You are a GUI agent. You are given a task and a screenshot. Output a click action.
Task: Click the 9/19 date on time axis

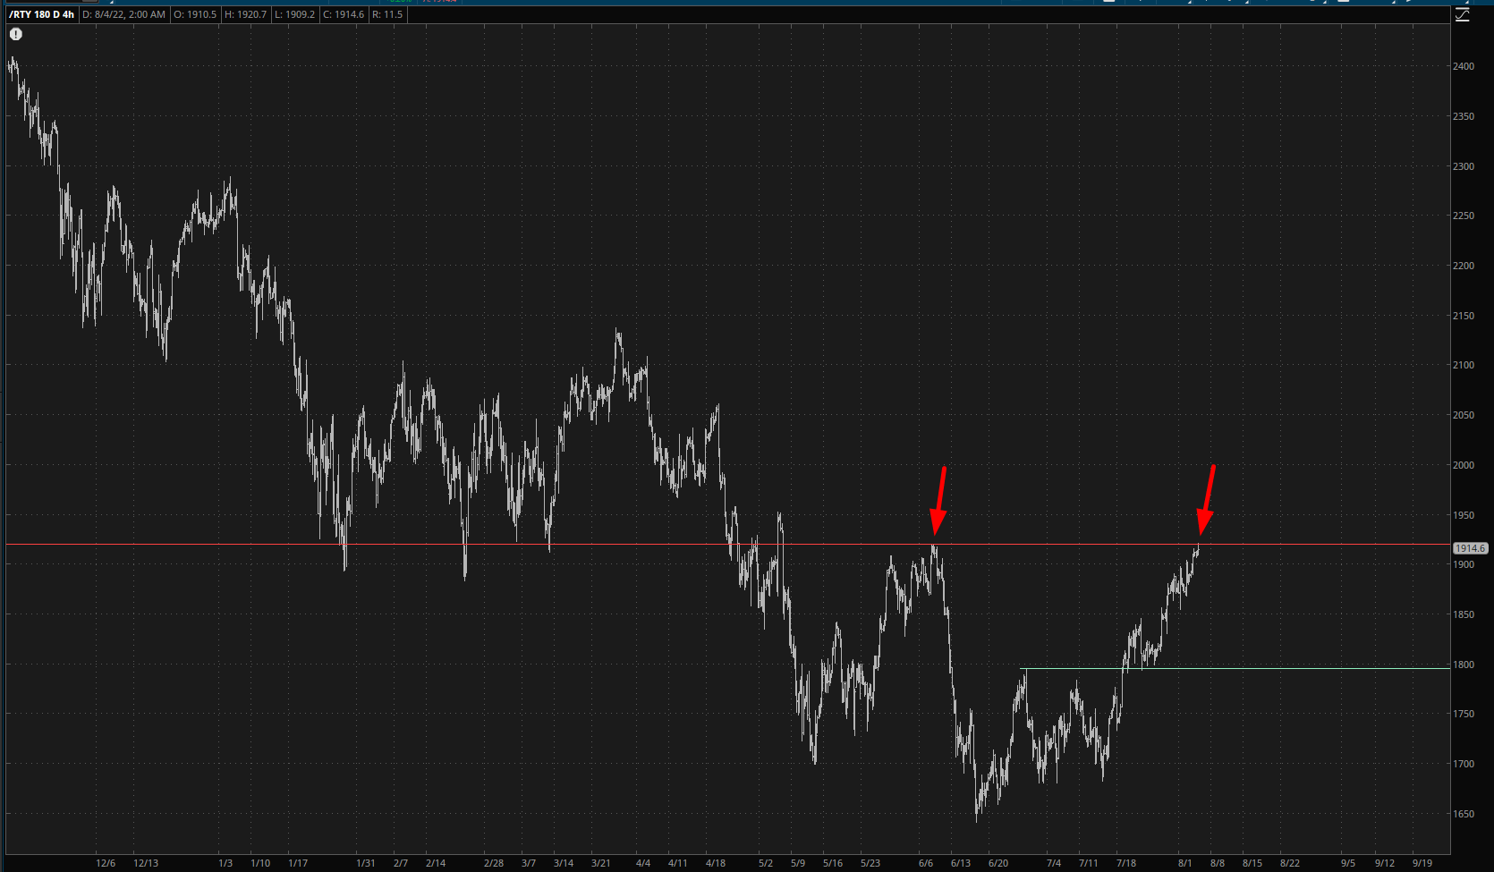coord(1422,863)
